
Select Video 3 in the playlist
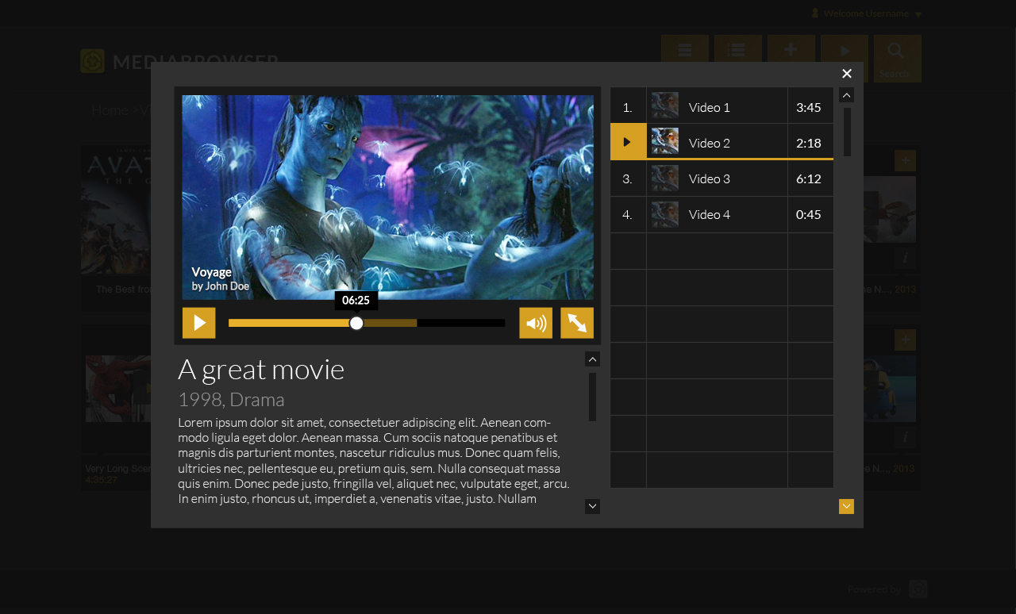(x=722, y=178)
